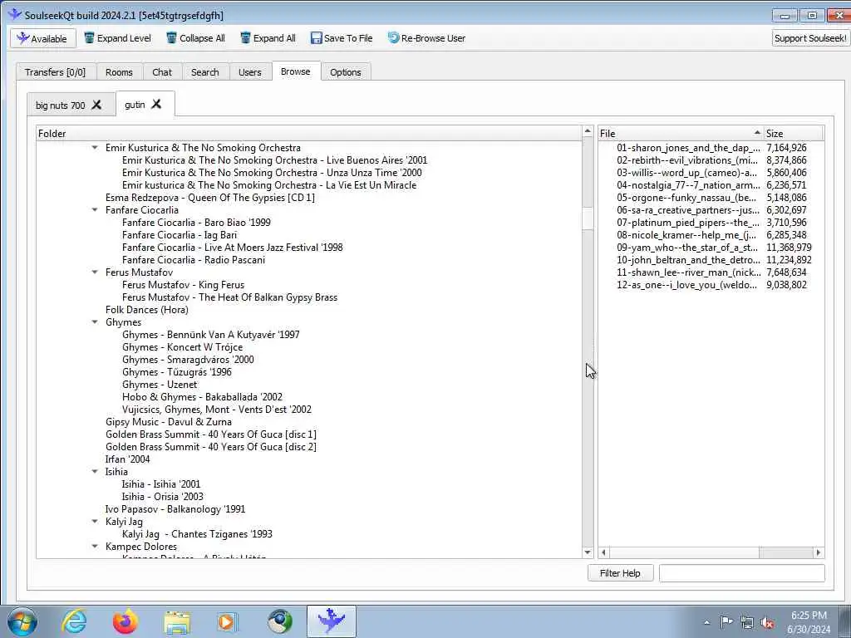Close the gutin browse tab
The height and width of the screenshot is (638, 851).
click(156, 104)
